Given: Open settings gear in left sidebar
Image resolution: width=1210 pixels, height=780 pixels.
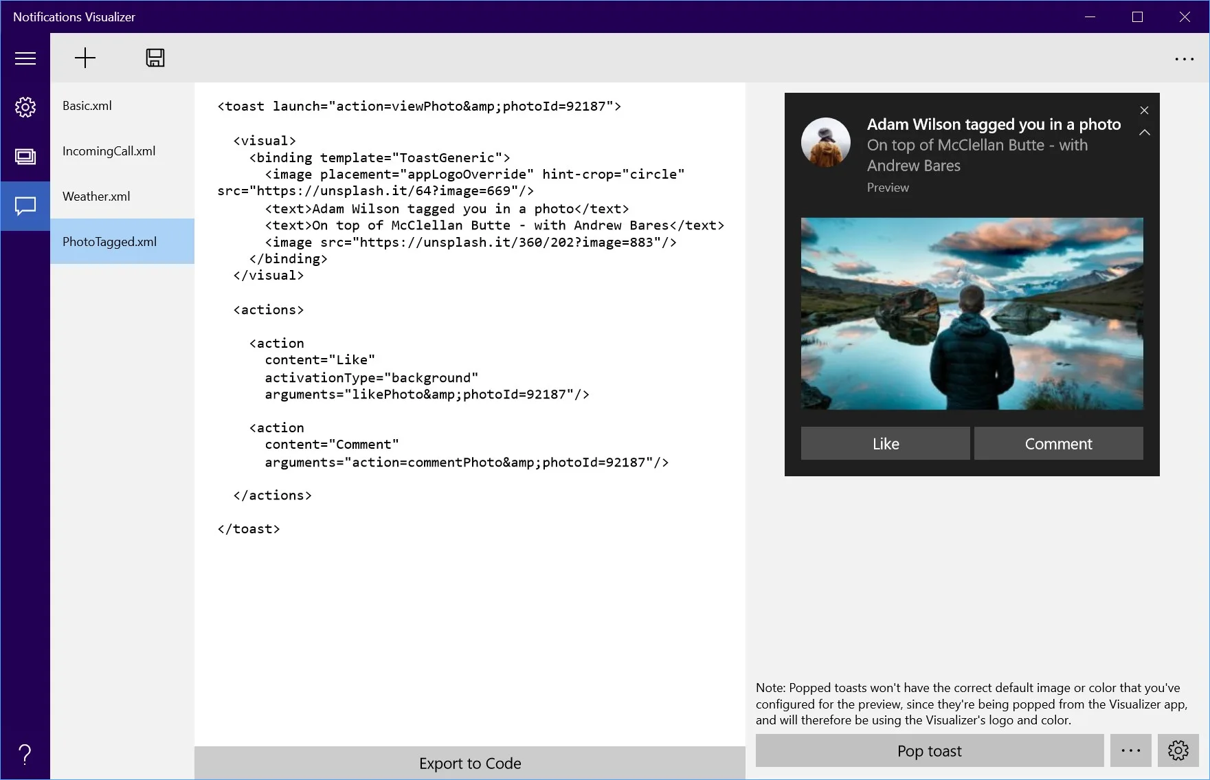Looking at the screenshot, I should [25, 107].
